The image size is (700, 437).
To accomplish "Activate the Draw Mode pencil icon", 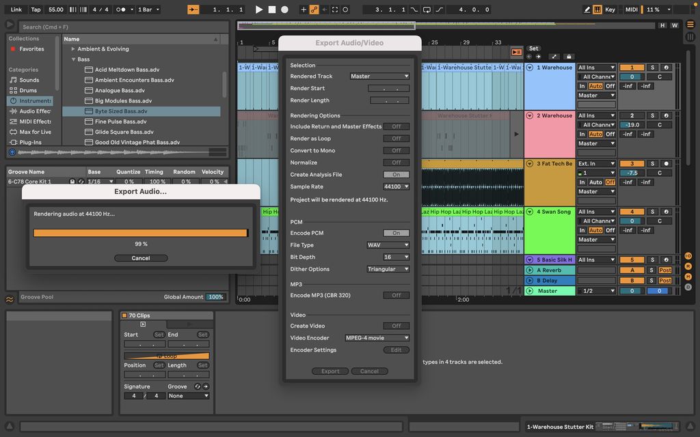I will coord(587,9).
